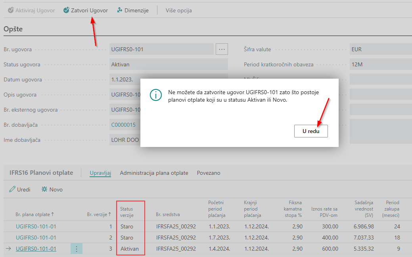This screenshot has width=412, height=257.
Task: Click the Iznos rate sa PDV-om header
Action: pos(324,212)
